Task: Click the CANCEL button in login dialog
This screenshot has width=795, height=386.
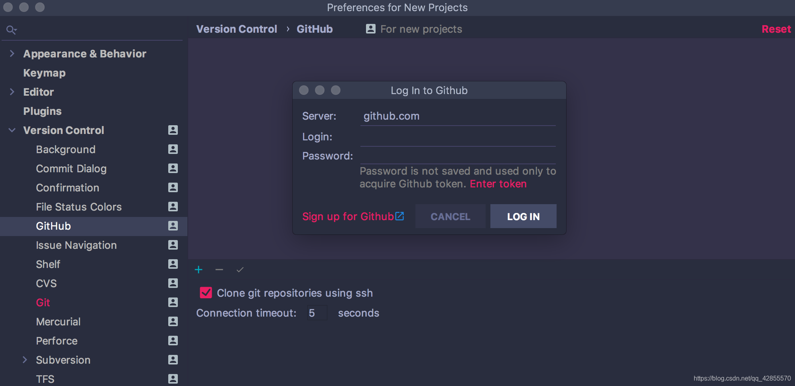Action: point(450,216)
